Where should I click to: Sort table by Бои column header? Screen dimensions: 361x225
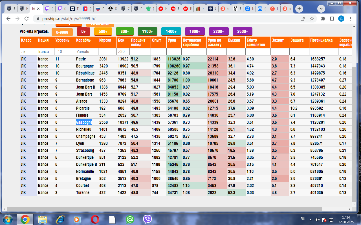(123, 42)
